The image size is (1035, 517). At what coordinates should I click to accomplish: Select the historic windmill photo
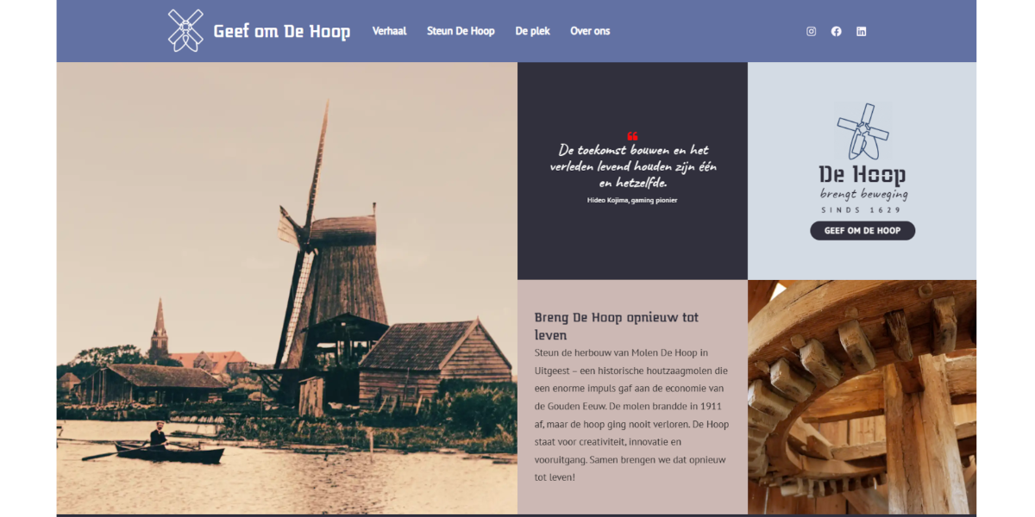pyautogui.click(x=287, y=288)
